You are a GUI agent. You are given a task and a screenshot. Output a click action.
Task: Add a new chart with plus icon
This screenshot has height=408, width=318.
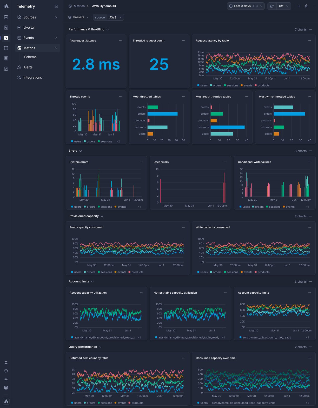[x=299, y=6]
